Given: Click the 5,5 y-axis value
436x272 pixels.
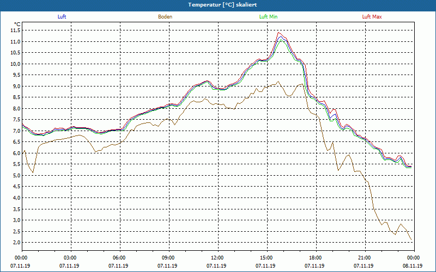Looking at the screenshot, I should tap(16, 164).
